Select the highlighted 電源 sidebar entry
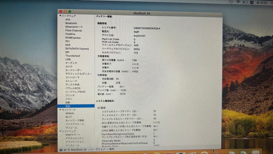Screen dimensions: 273x154 tap(76, 106)
